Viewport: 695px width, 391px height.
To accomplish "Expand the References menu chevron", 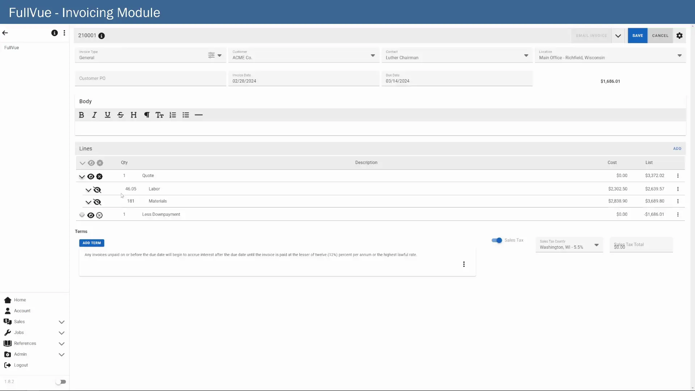I will coord(62,344).
